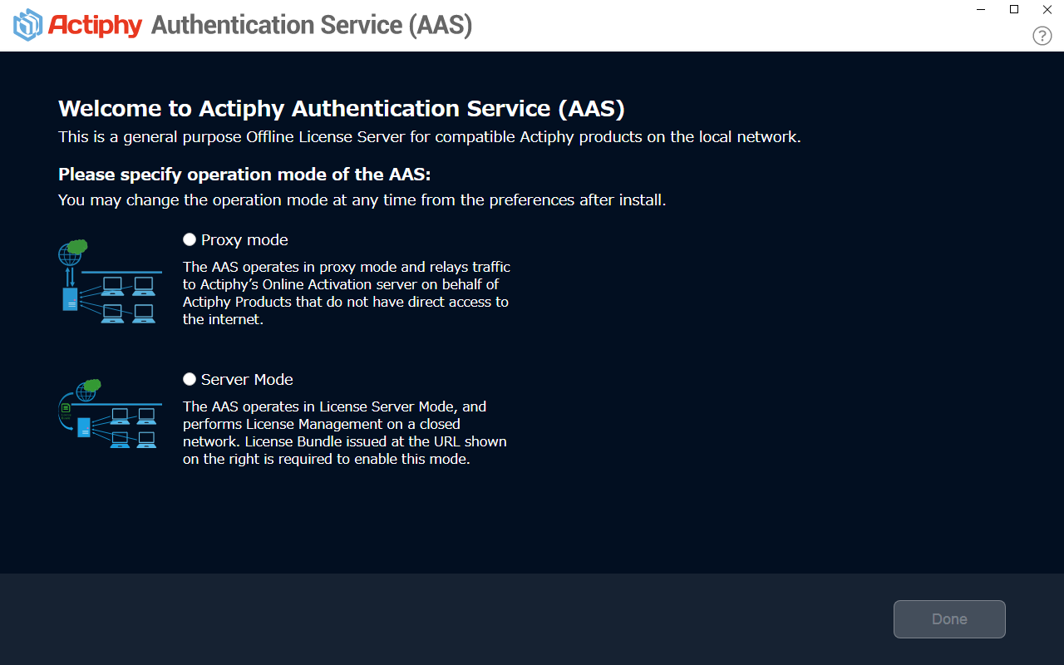Click the Done button
Screen dimensions: 1064x665
pyautogui.click(x=949, y=619)
